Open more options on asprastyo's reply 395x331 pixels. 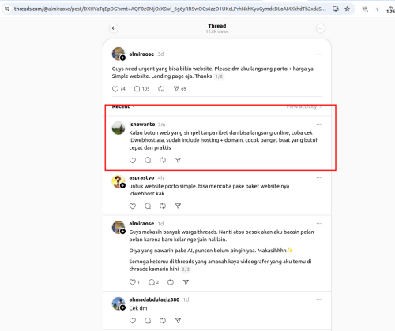pyautogui.click(x=319, y=178)
